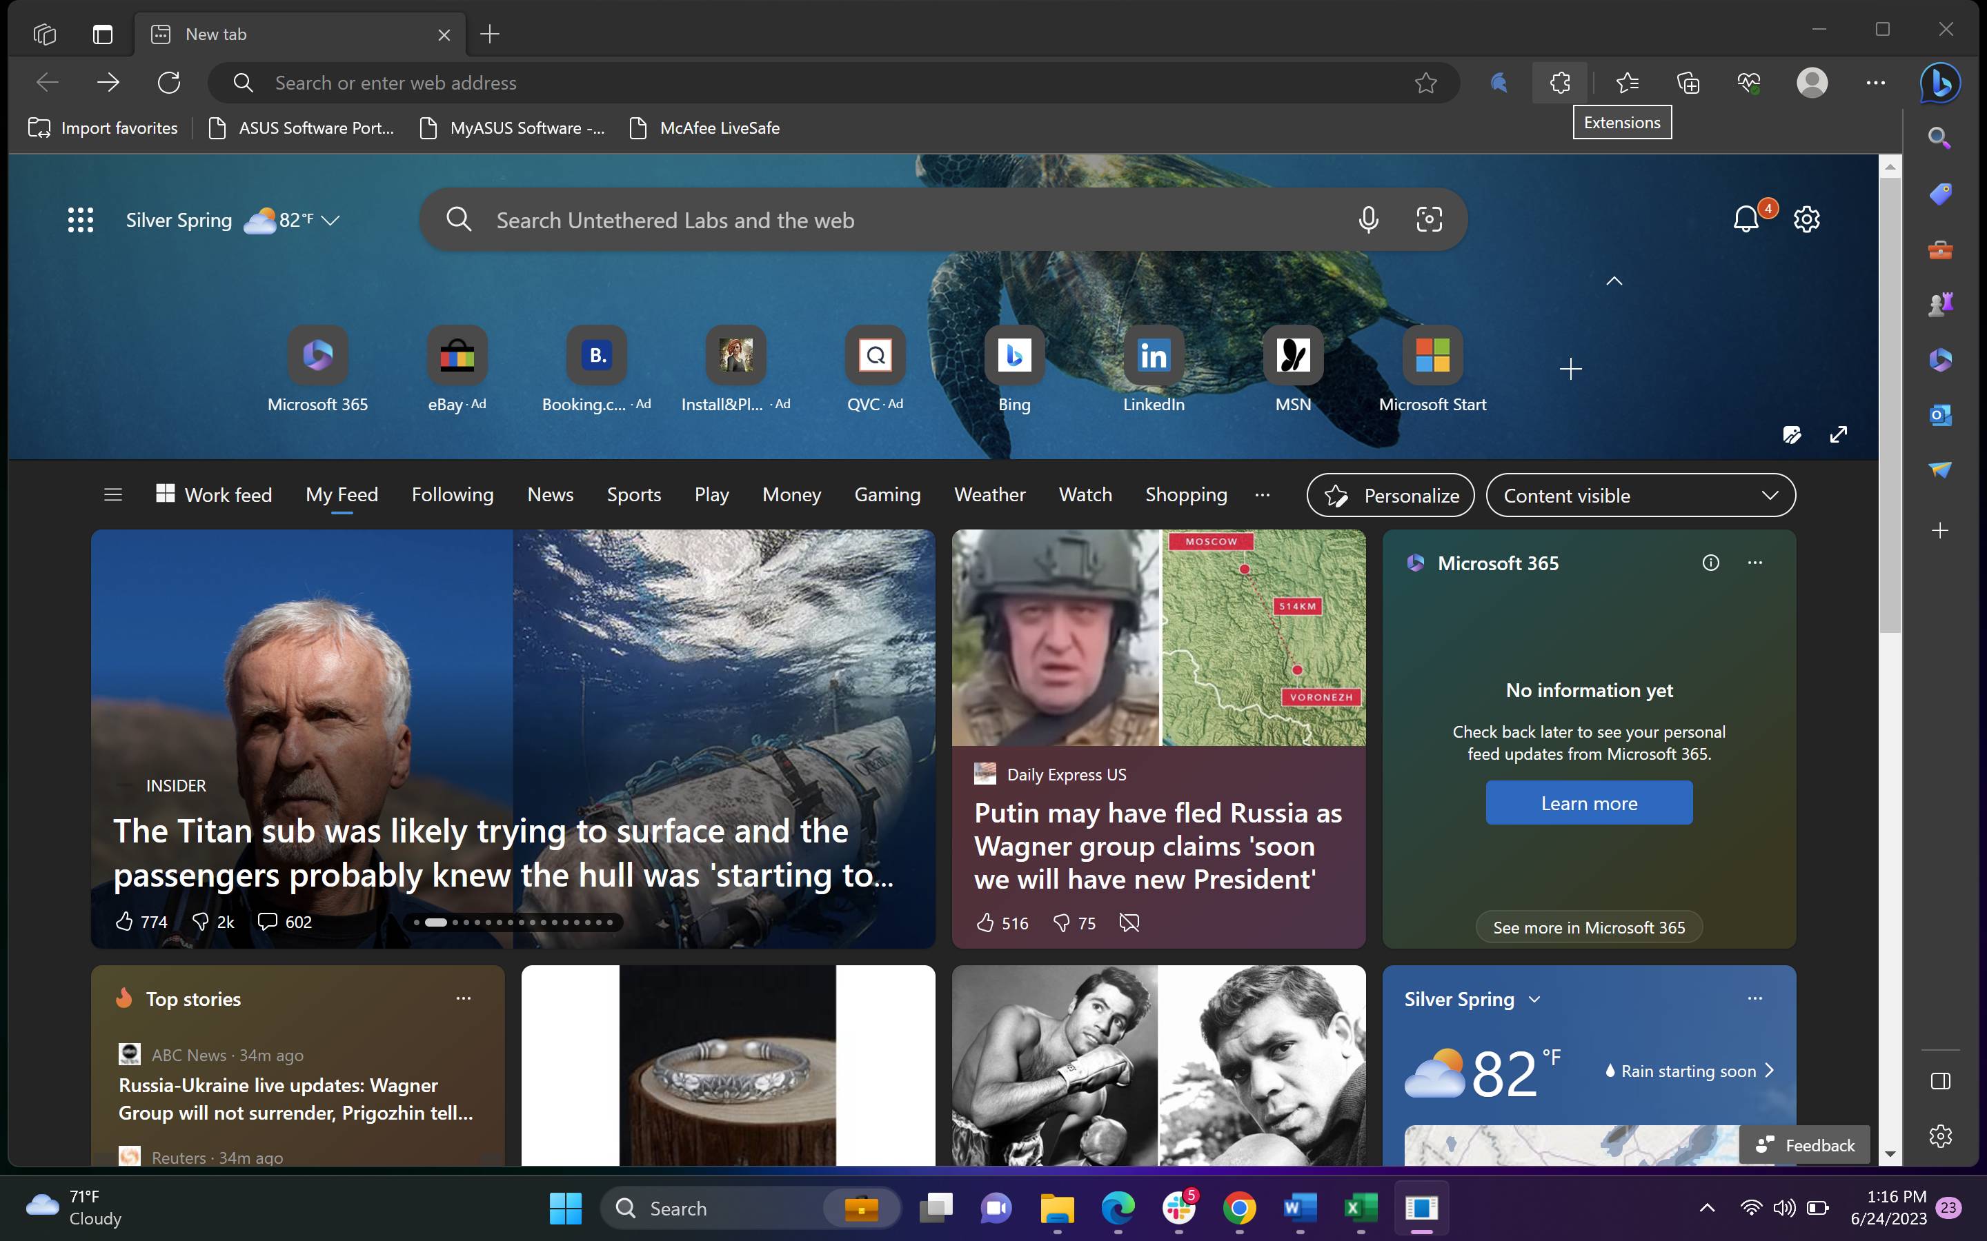Refresh the page

pos(169,83)
